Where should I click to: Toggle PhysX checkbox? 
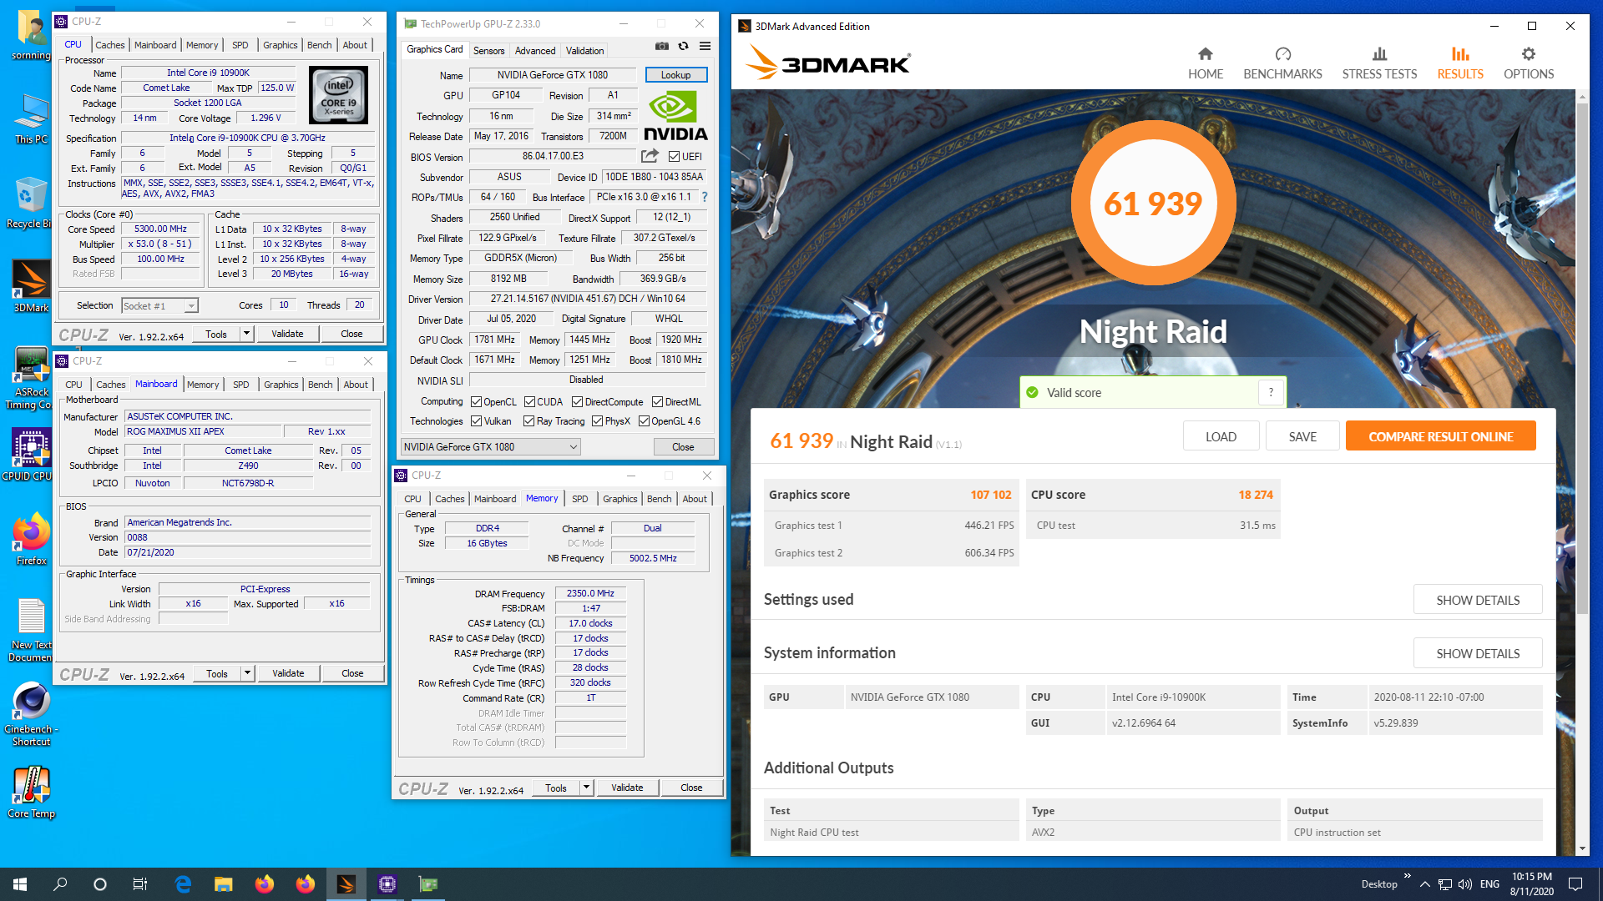pos(597,421)
